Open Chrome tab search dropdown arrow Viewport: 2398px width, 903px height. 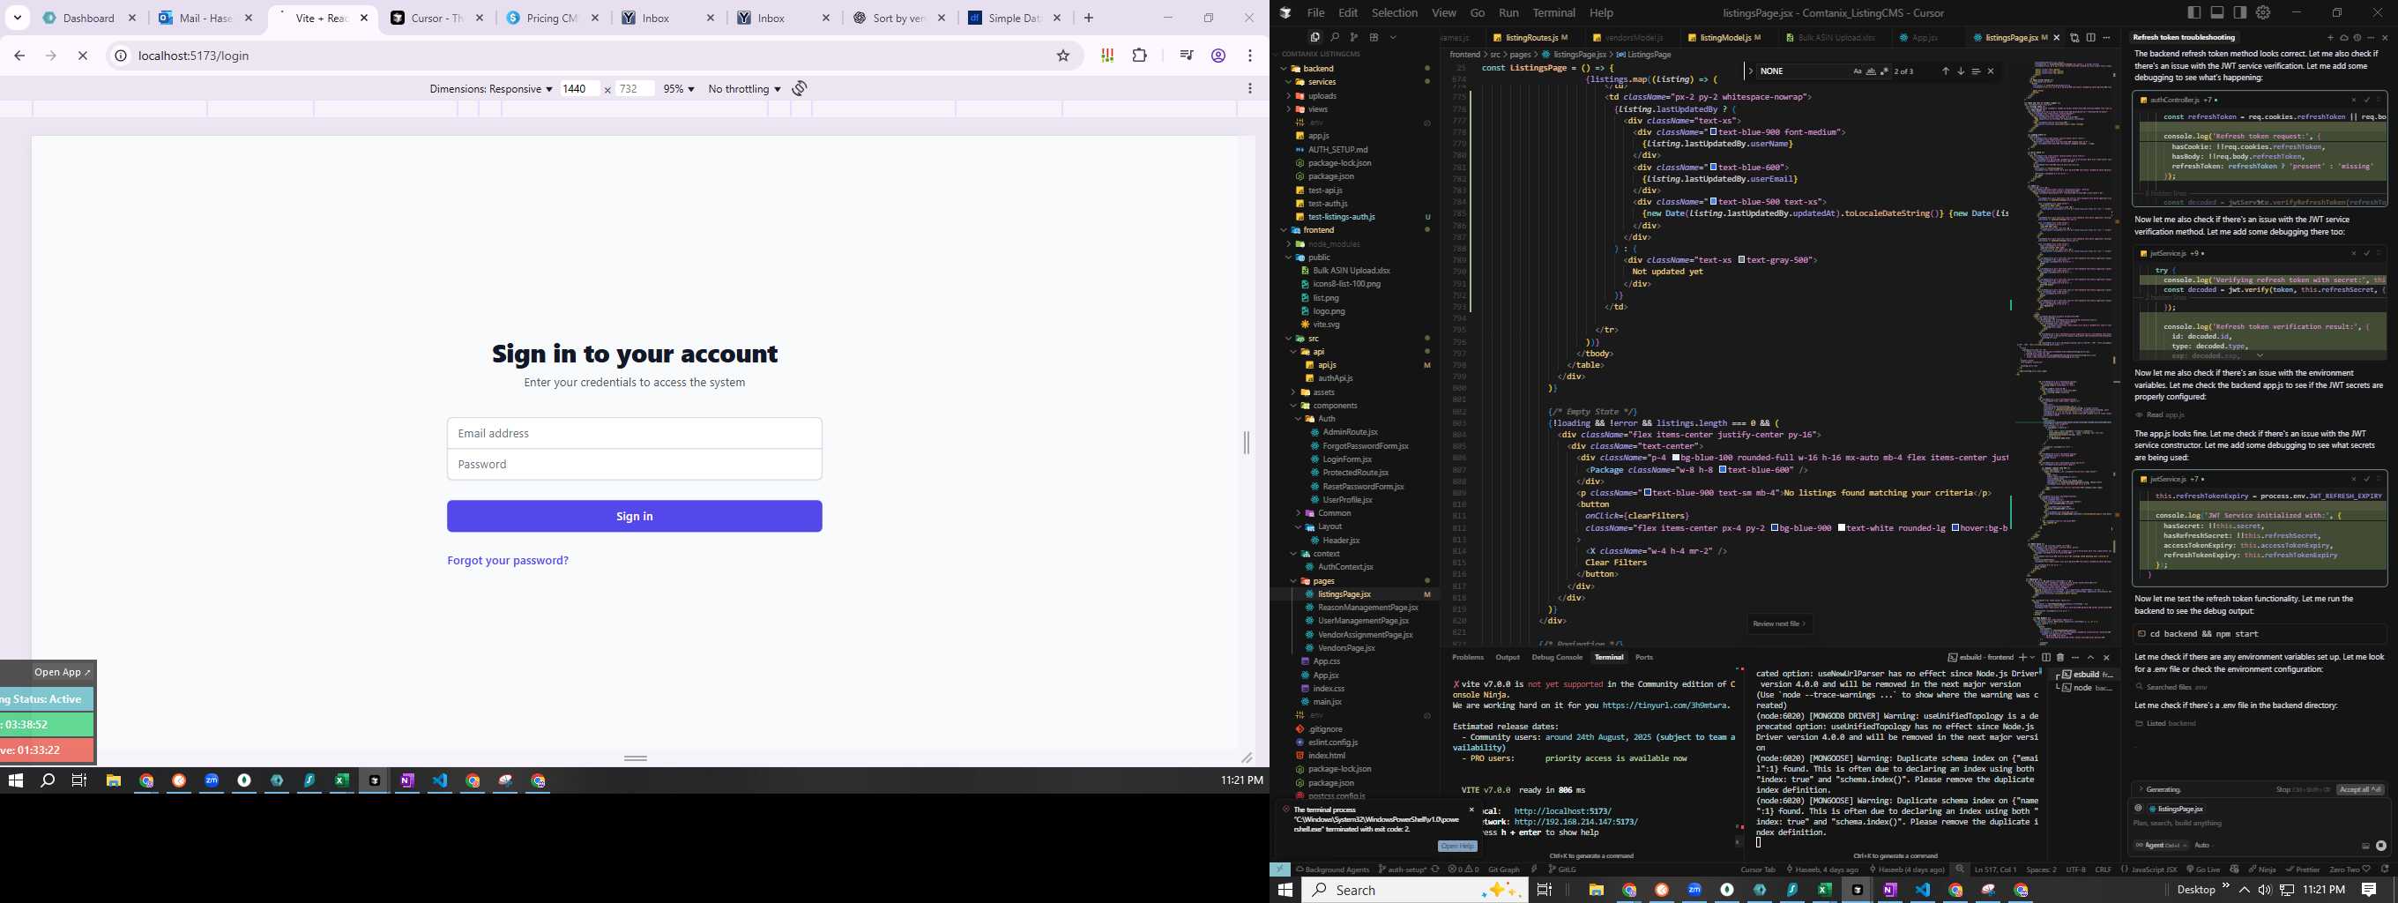[17, 18]
